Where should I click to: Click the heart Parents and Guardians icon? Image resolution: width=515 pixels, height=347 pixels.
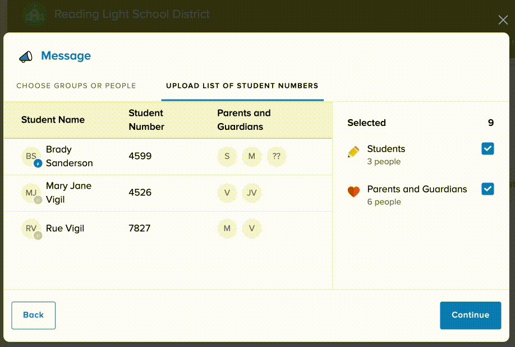(353, 192)
